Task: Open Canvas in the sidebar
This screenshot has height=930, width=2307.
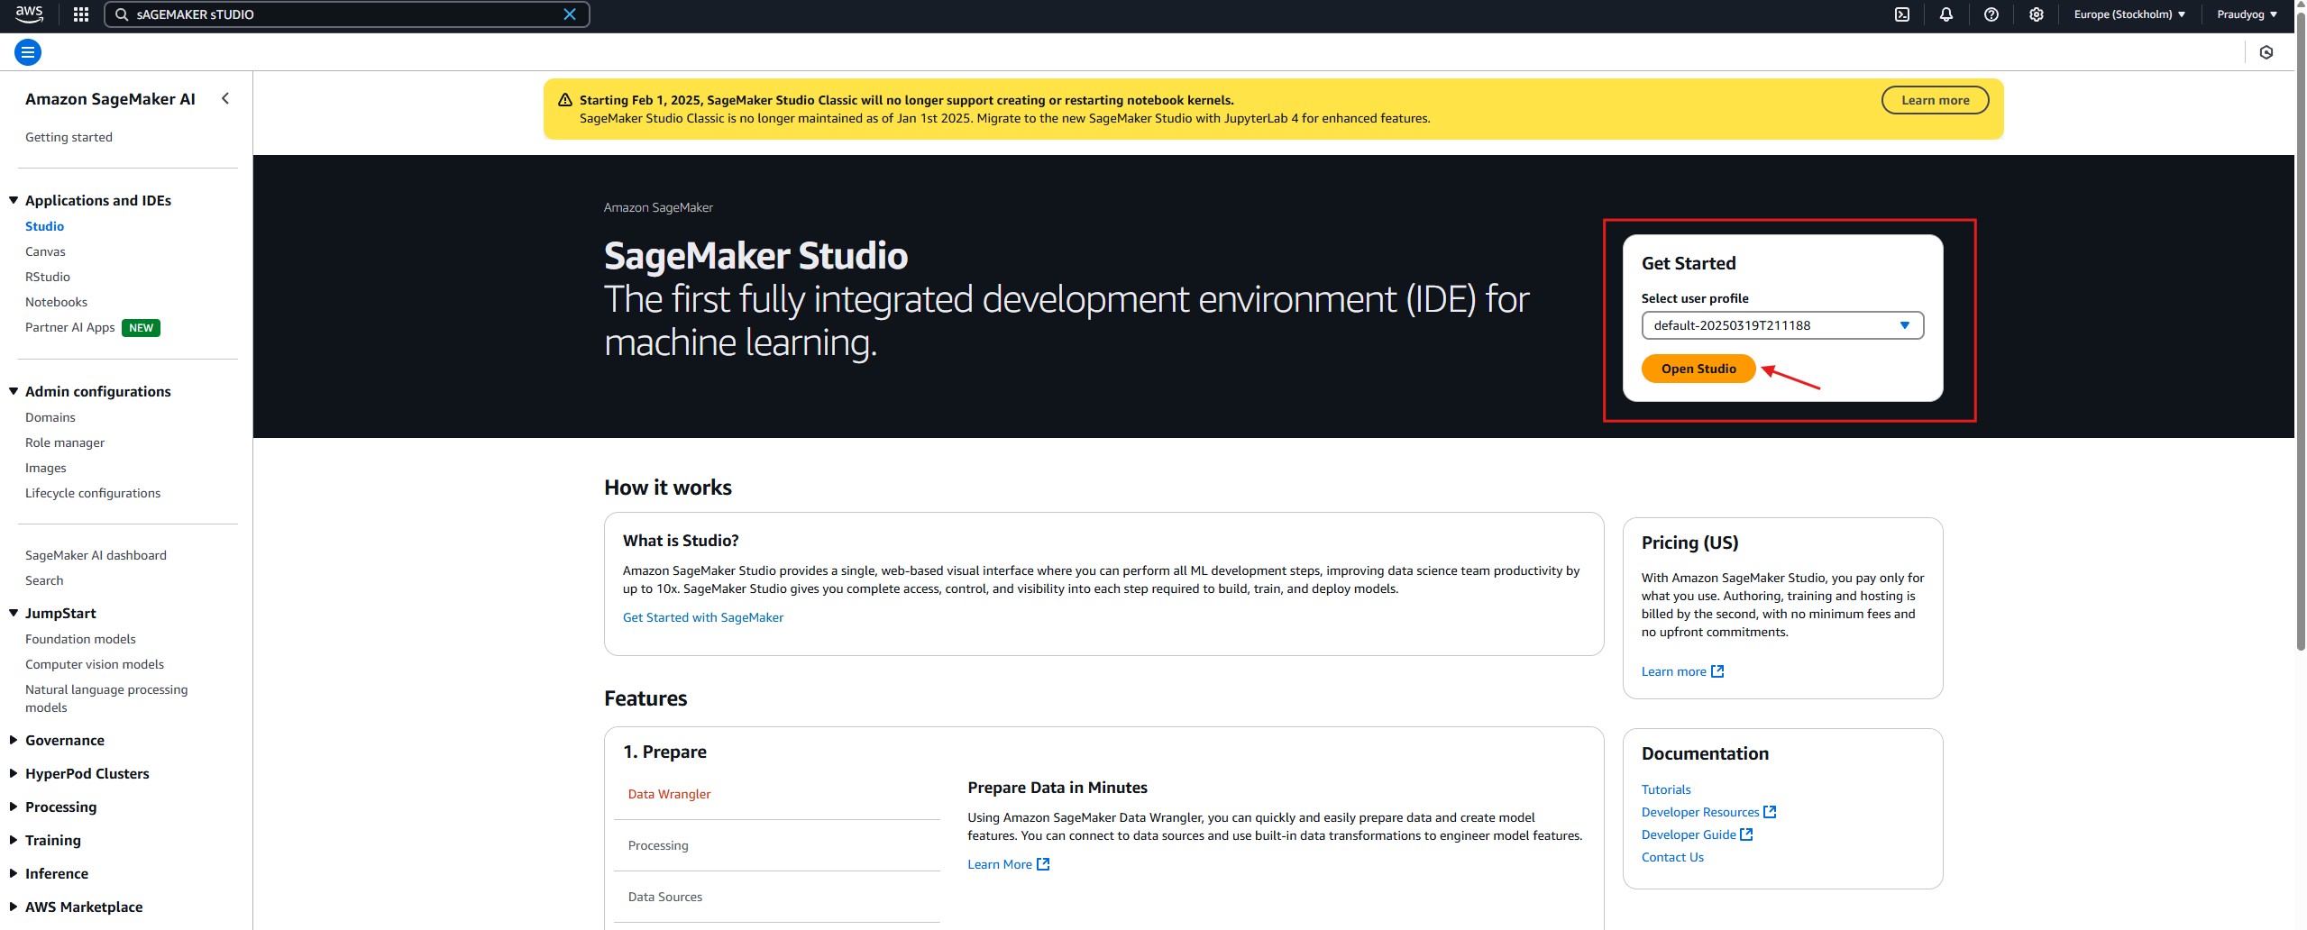Action: [x=45, y=251]
